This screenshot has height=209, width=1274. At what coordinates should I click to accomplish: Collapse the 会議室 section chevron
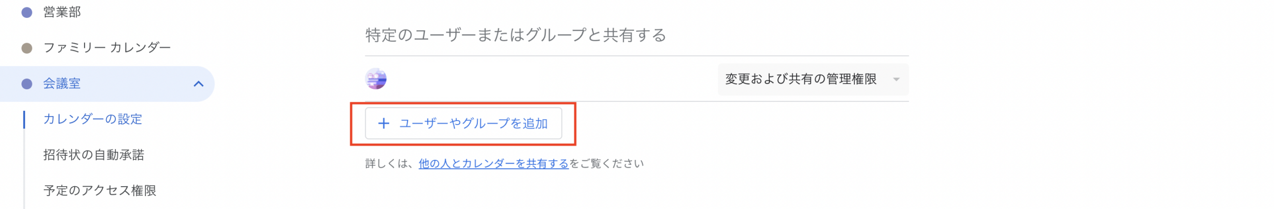pyautogui.click(x=198, y=84)
